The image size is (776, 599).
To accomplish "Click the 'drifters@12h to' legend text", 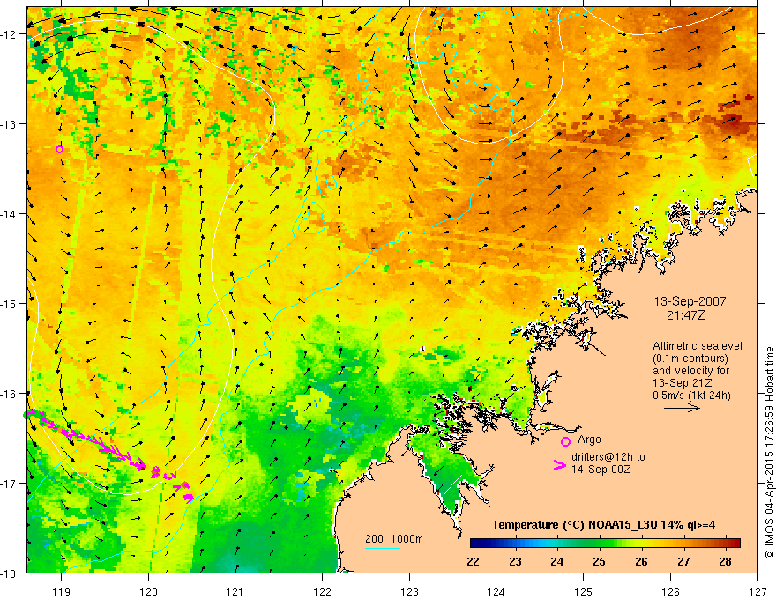I will pos(608,457).
